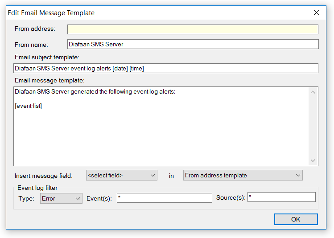Click the Email subject template field
334x238 pixels.
click(166, 68)
